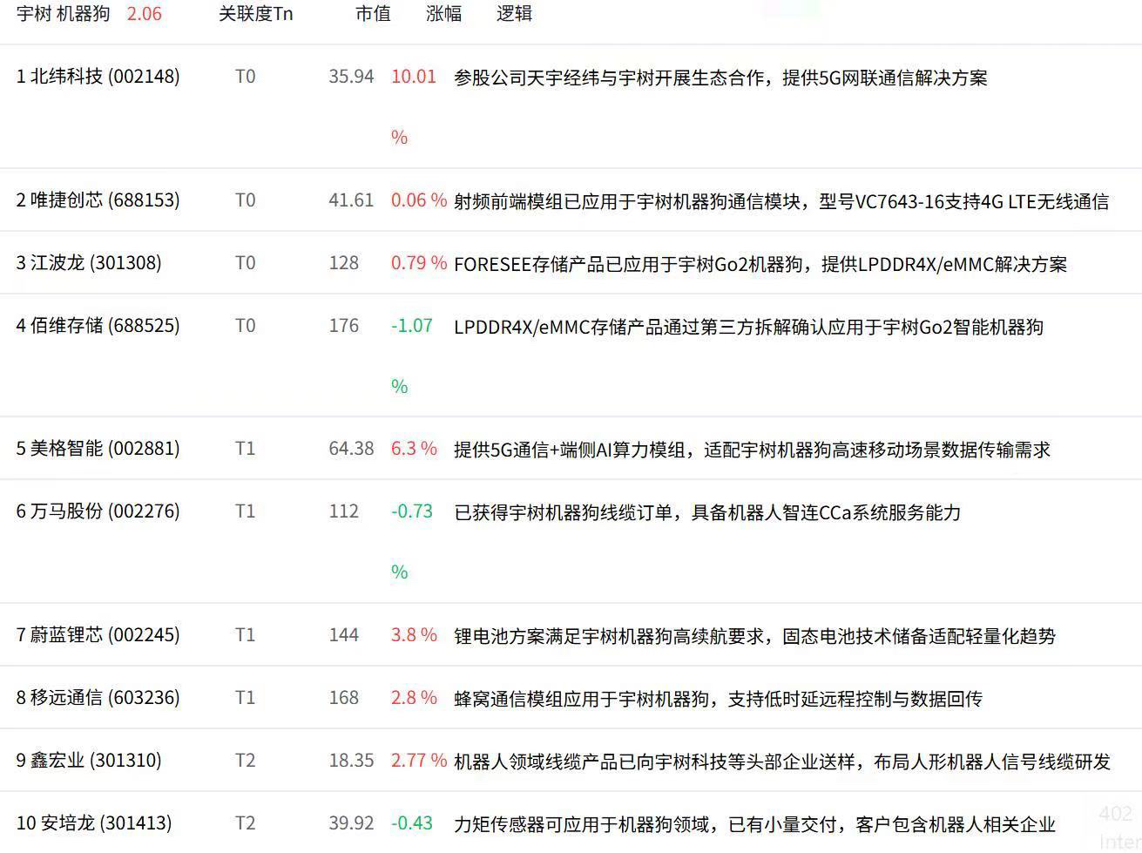This screenshot has width=1142, height=853.
Task: Click the 0.79 % change value
Action: 419,263
